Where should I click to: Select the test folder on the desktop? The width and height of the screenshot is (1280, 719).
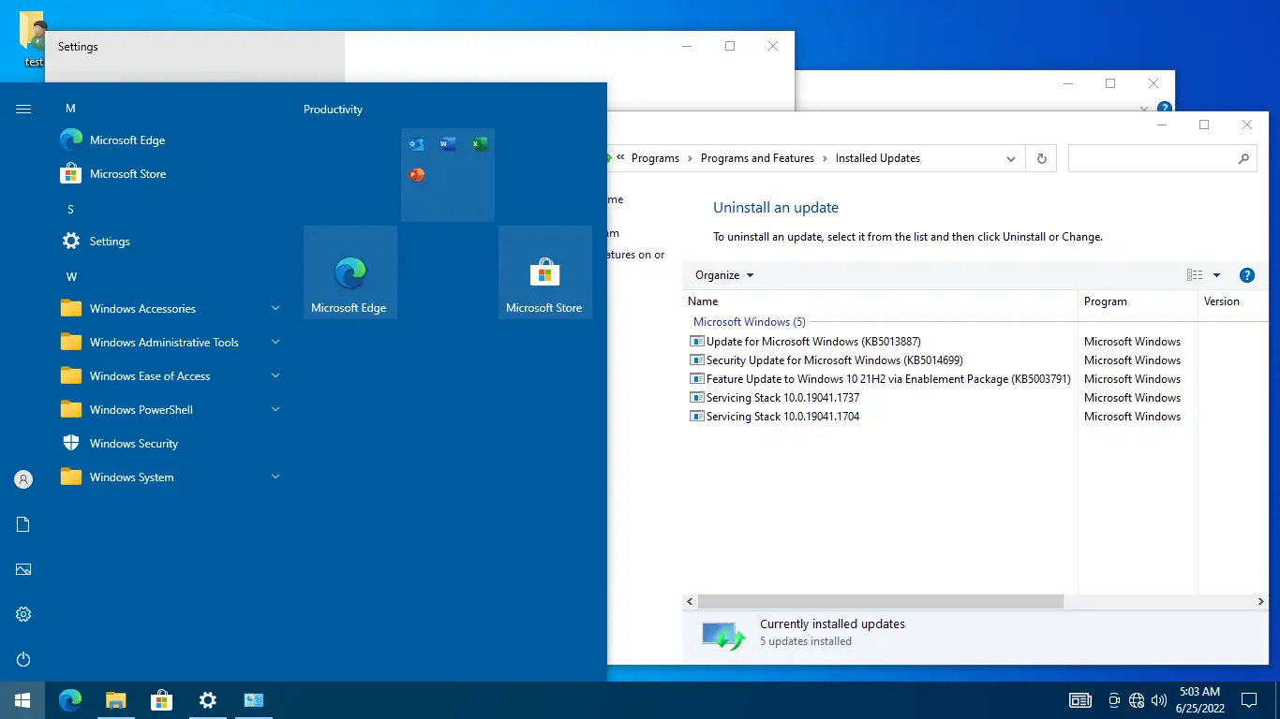pos(32,41)
